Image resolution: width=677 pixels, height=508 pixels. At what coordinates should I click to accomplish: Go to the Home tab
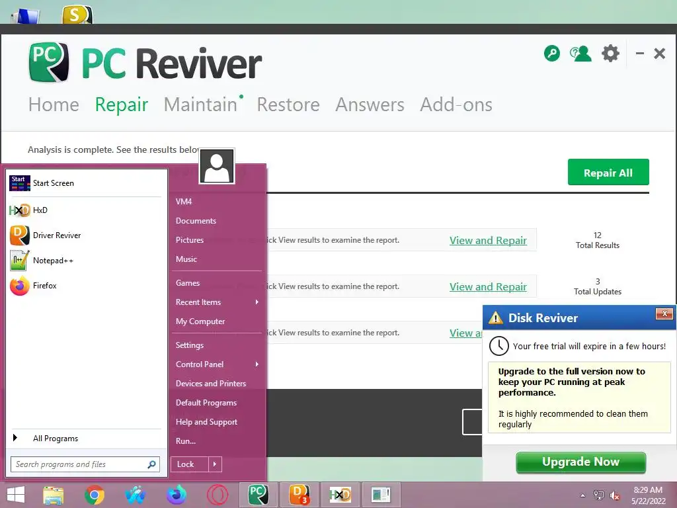coord(54,105)
